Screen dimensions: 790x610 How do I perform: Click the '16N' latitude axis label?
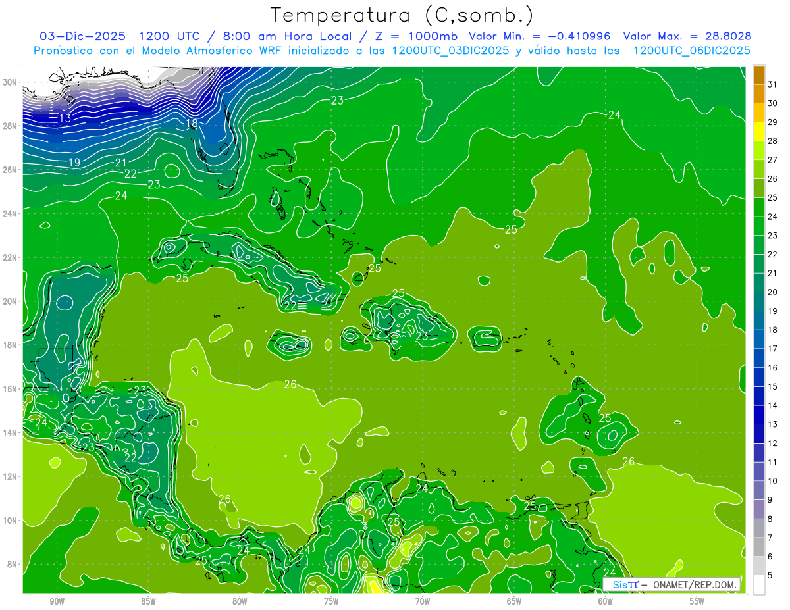(x=9, y=389)
